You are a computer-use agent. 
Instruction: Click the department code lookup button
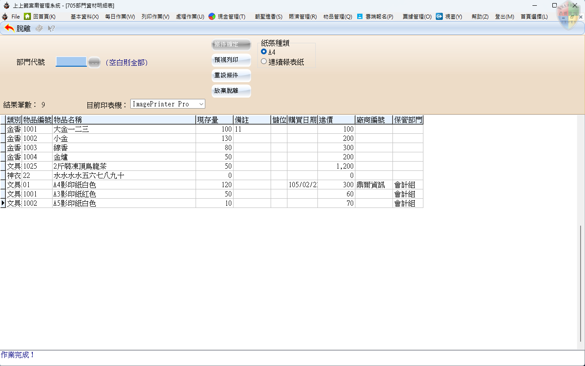pos(94,63)
